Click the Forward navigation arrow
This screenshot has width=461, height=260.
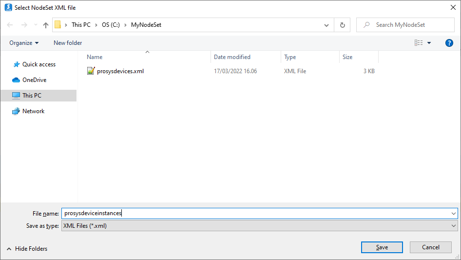tap(24, 25)
